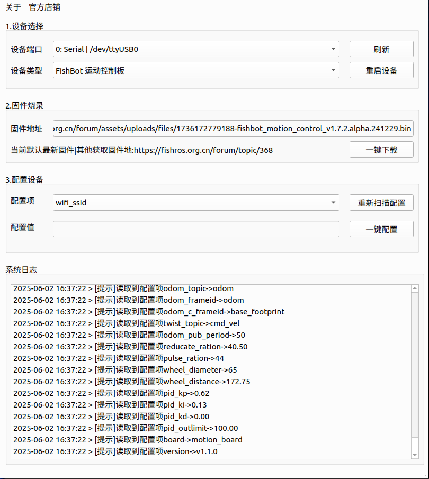Click the log scrollbar down arrow

coord(415,455)
